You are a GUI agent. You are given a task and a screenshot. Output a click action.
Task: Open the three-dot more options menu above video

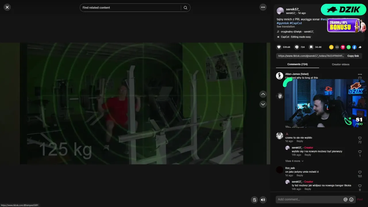click(x=263, y=7)
